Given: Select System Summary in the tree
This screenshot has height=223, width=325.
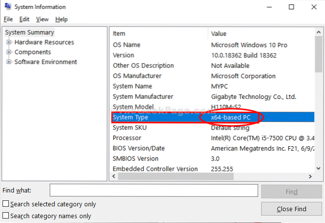Looking at the screenshot, I should pyautogui.click(x=30, y=32).
